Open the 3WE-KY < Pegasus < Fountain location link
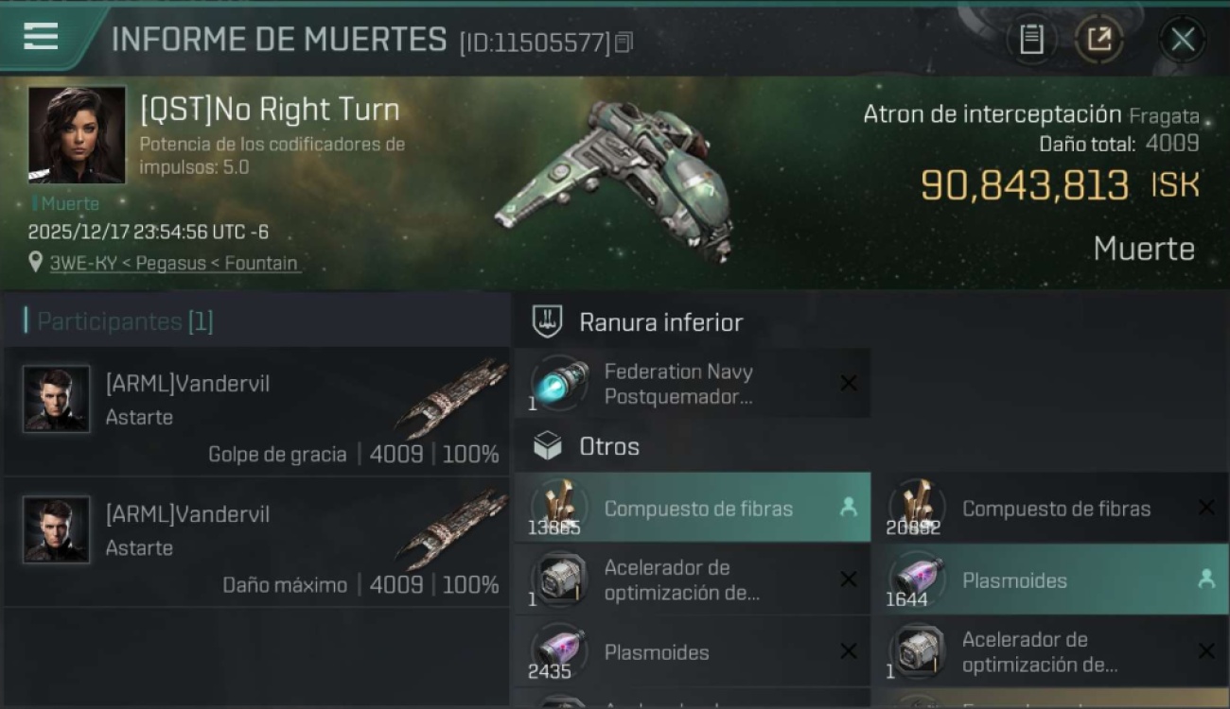The width and height of the screenshot is (1230, 709). point(174,264)
